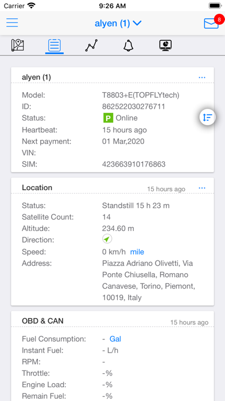Tap the green direction arrow indicator
This screenshot has width=225, height=401.
click(107, 239)
